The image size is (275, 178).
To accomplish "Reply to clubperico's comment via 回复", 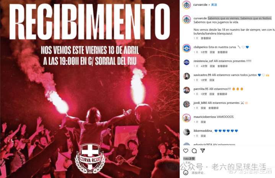I will pyautogui.click(x=212, y=52).
